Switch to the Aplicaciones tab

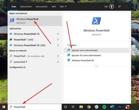click(x=26, y=6)
